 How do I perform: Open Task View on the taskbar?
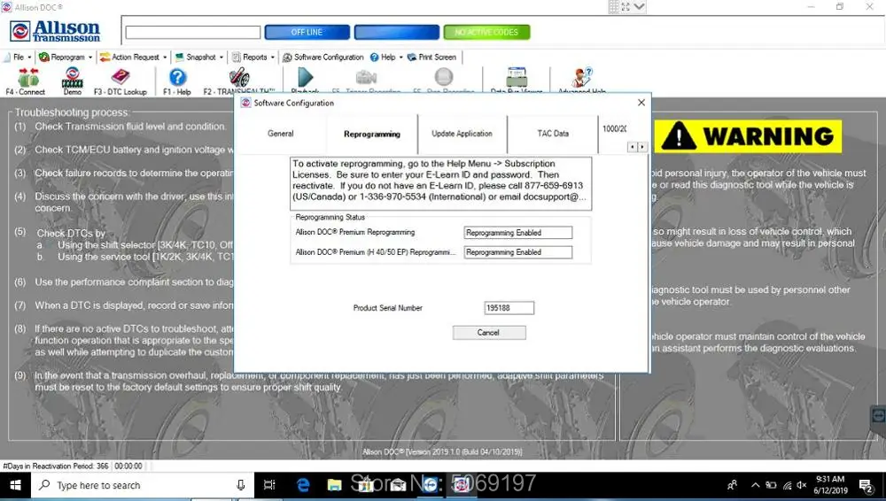[x=269, y=485]
